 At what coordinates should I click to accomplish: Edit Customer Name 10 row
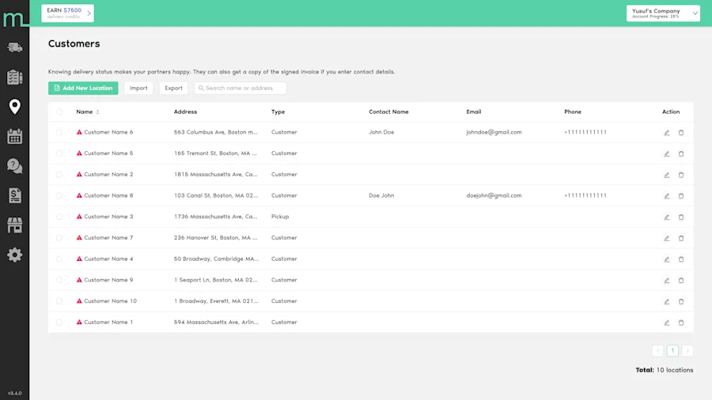click(667, 301)
